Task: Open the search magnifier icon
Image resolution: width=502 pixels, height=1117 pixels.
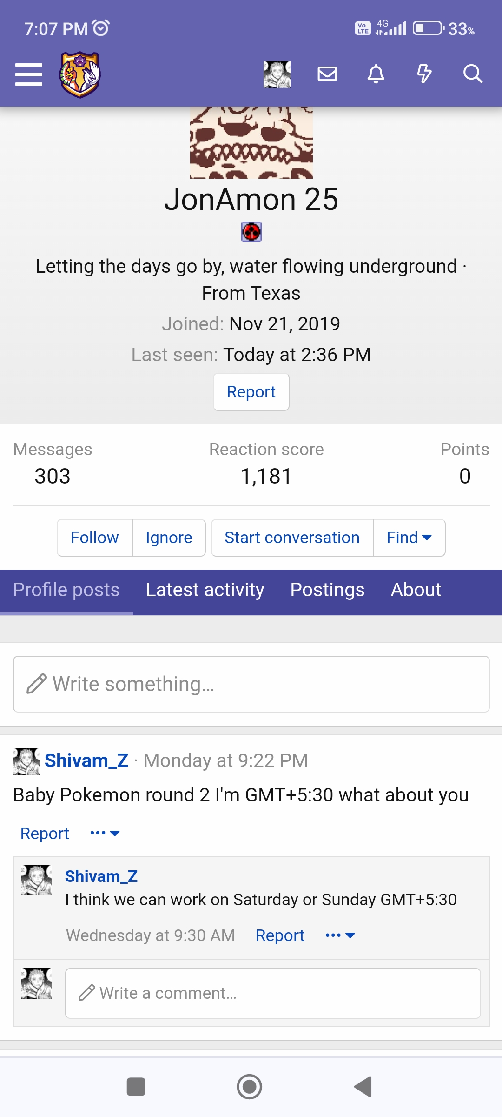Action: 473,74
